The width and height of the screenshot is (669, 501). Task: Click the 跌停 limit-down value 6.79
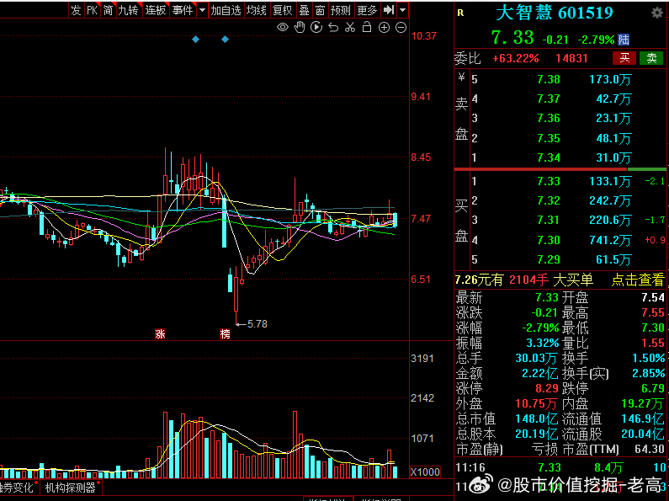(653, 388)
